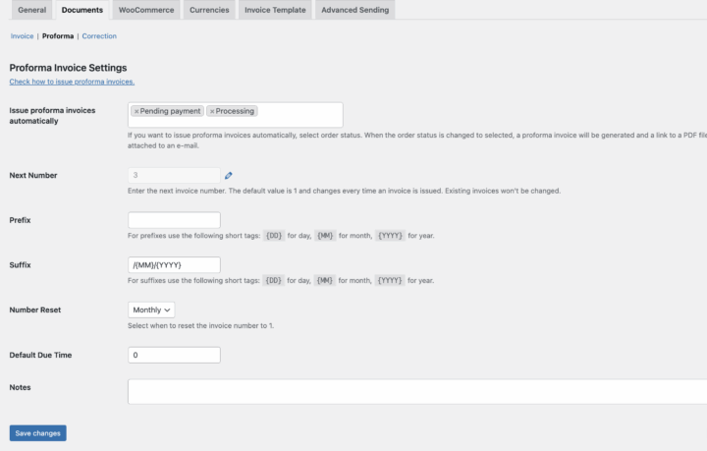Open the Advanced Sending tab

click(354, 10)
